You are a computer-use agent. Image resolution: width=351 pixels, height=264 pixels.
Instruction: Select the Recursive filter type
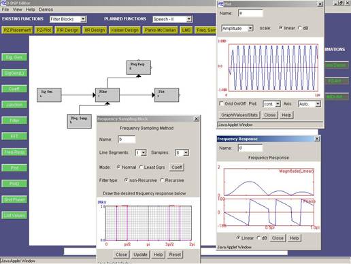[x=162, y=180]
